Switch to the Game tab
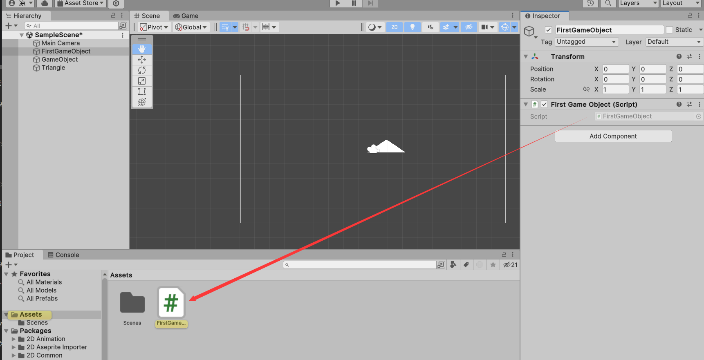The image size is (704, 360). pyautogui.click(x=186, y=16)
